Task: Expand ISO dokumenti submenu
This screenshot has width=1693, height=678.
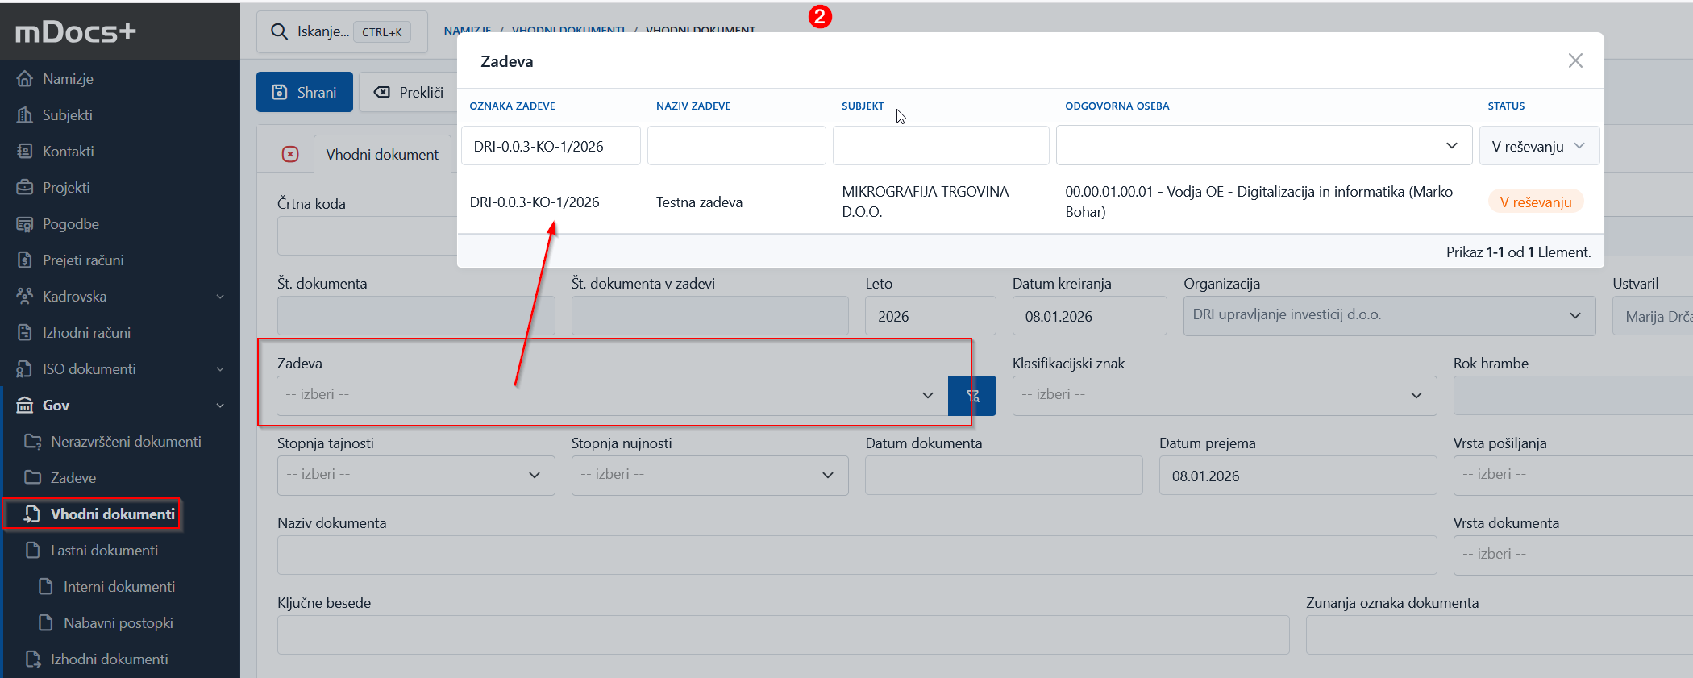Action: 220,369
